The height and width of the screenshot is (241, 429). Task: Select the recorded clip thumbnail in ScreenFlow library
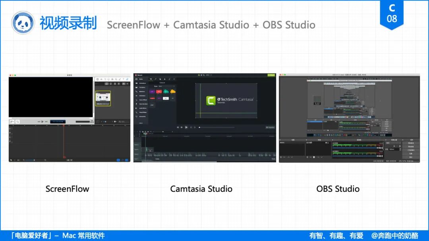(x=103, y=99)
